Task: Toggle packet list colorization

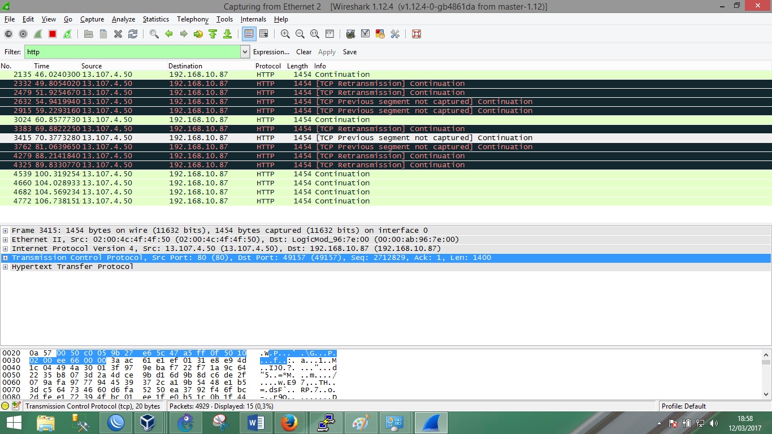Action: tap(249, 34)
